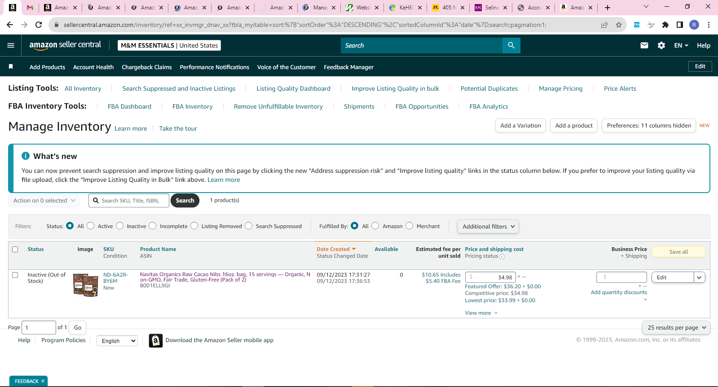Viewport: 718px width, 387px height.
Task: Select Fulfilled By Amazon radio button
Action: click(375, 226)
